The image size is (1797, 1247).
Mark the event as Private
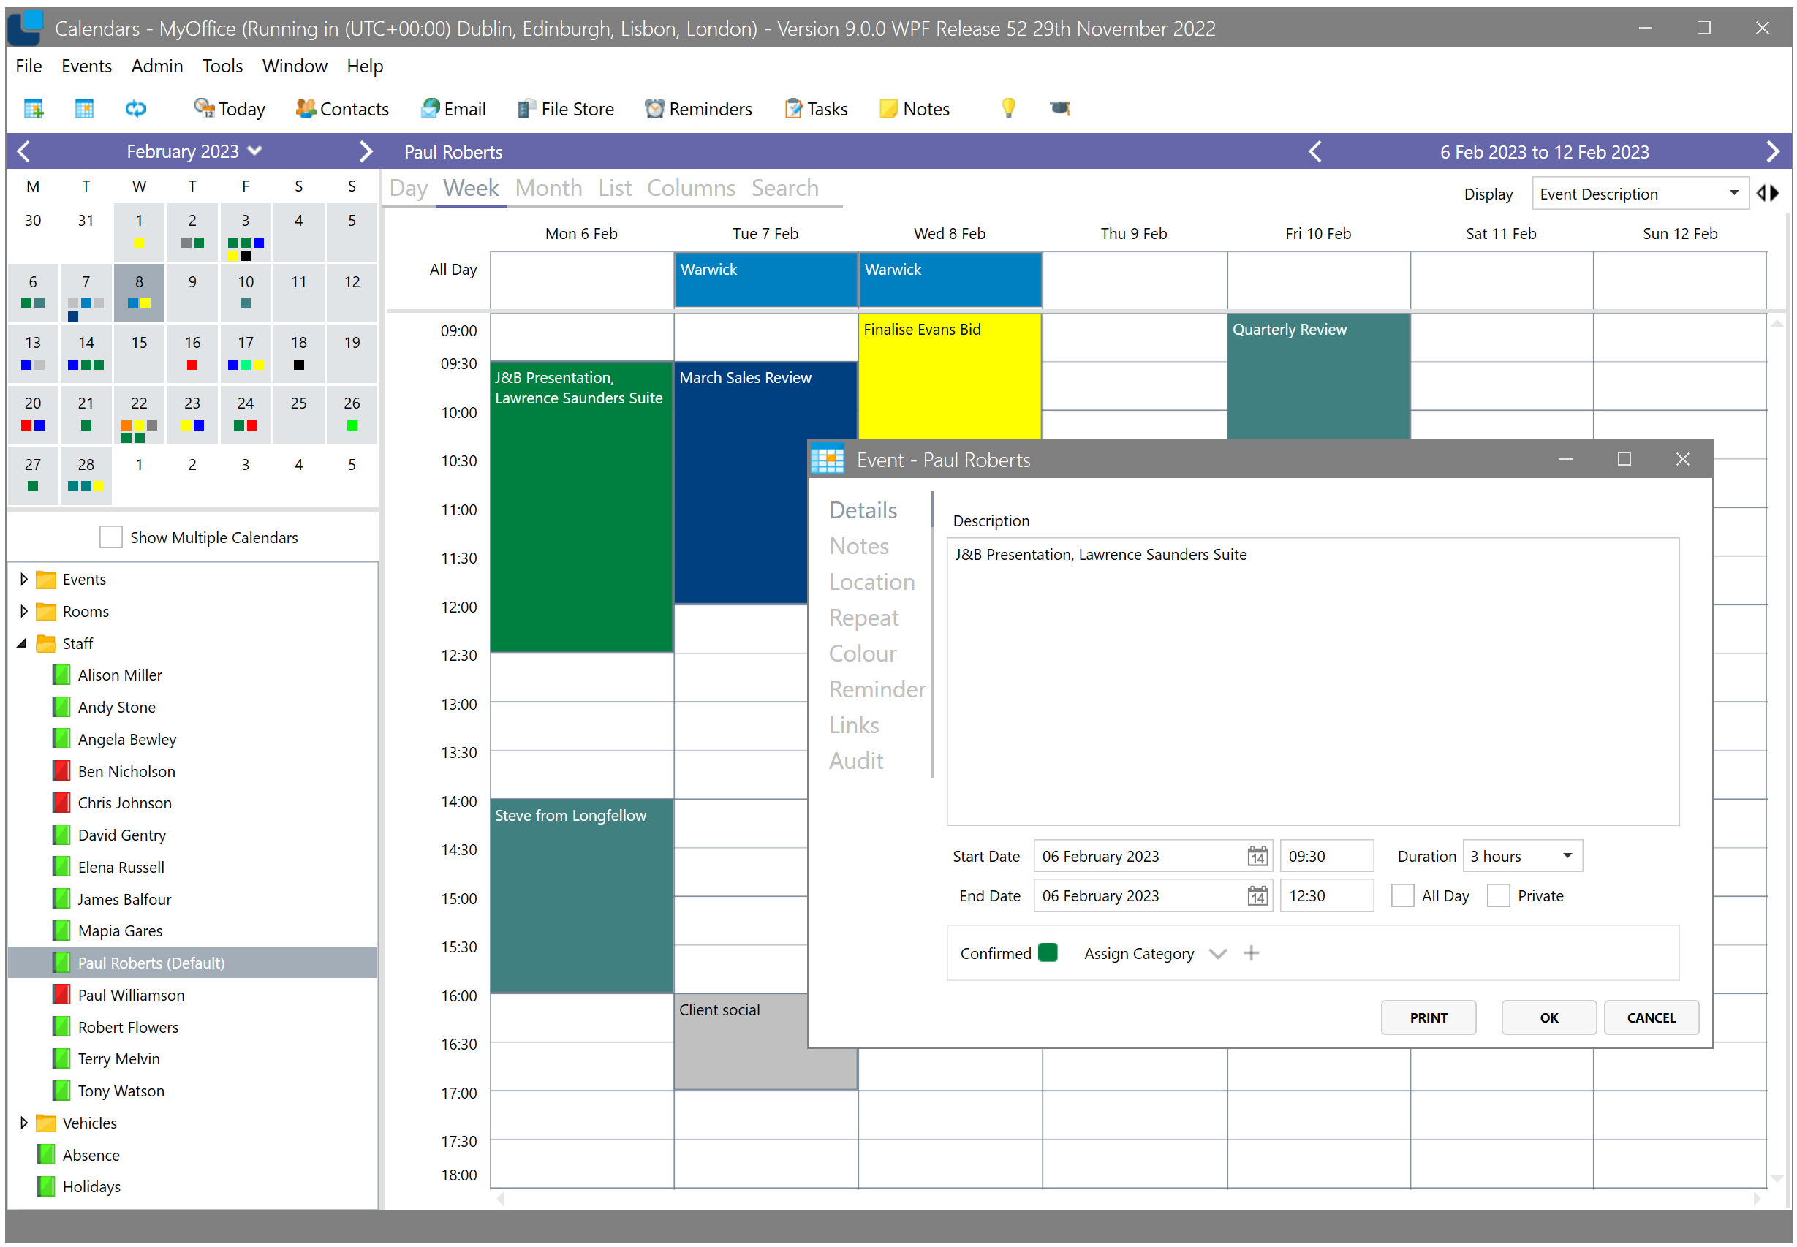click(x=1498, y=896)
